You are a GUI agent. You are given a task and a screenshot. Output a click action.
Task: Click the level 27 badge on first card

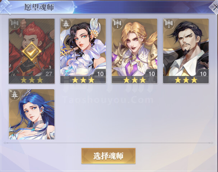pyautogui.click(x=48, y=73)
